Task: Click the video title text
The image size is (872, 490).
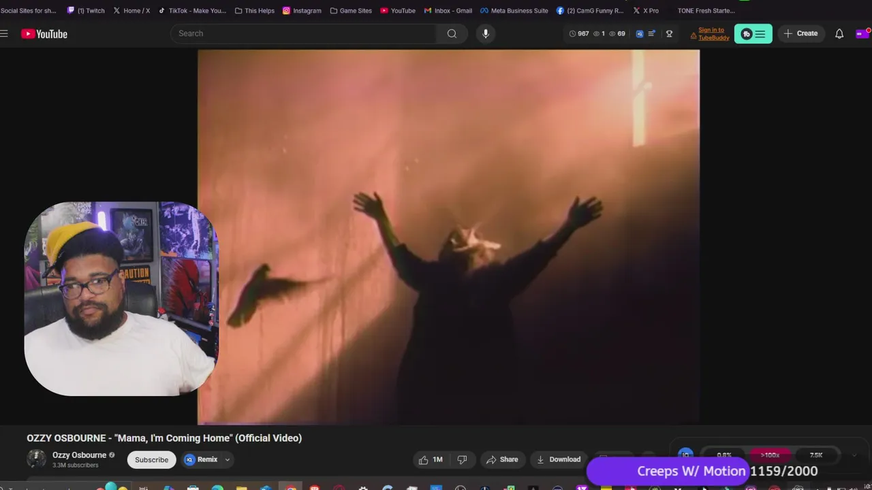Action: point(164,438)
